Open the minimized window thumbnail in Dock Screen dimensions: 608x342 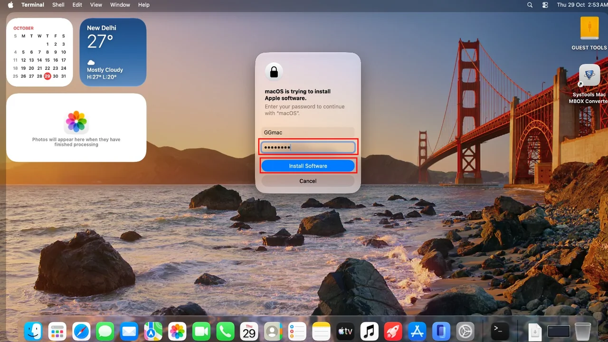pos(559,331)
